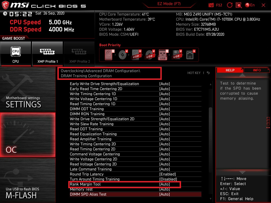Select the network boot device icon
This screenshot has height=203, width=271.
[191, 55]
